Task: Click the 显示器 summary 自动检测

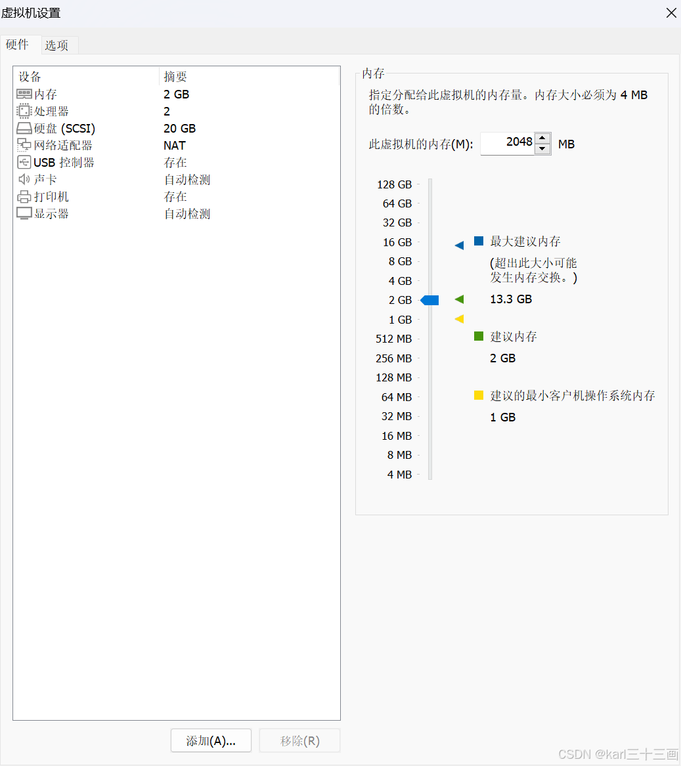Action: coord(187,214)
